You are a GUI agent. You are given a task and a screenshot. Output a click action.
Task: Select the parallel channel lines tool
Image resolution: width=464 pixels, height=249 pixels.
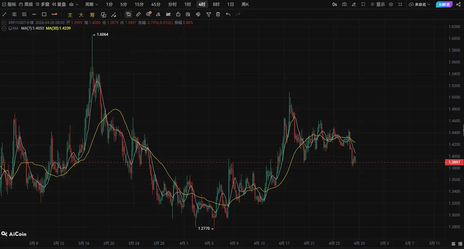14,14
